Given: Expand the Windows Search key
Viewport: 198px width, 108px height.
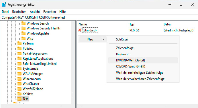Looking at the screenshot, I should (x=19, y=24).
